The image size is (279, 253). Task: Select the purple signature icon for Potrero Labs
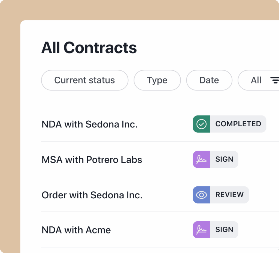point(201,160)
